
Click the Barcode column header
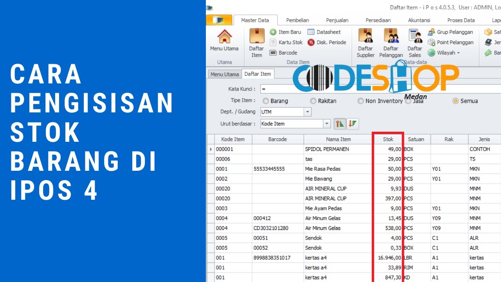(278, 139)
